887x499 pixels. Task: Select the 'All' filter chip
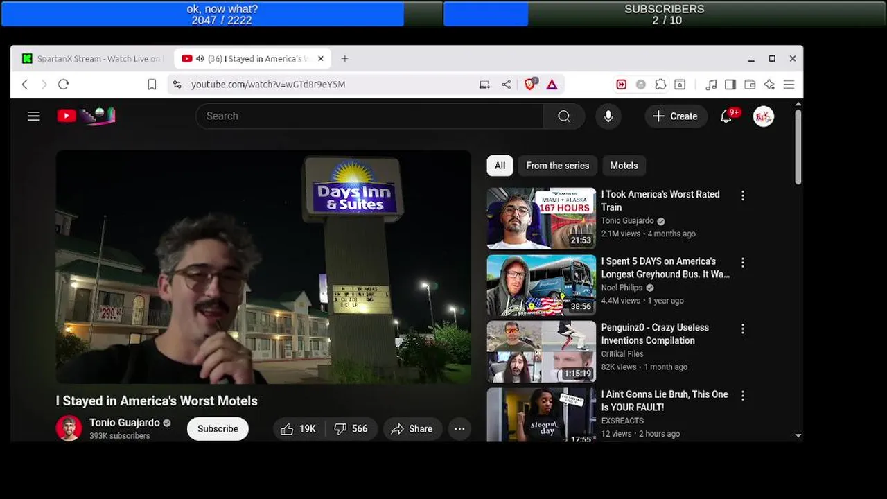pyautogui.click(x=500, y=166)
